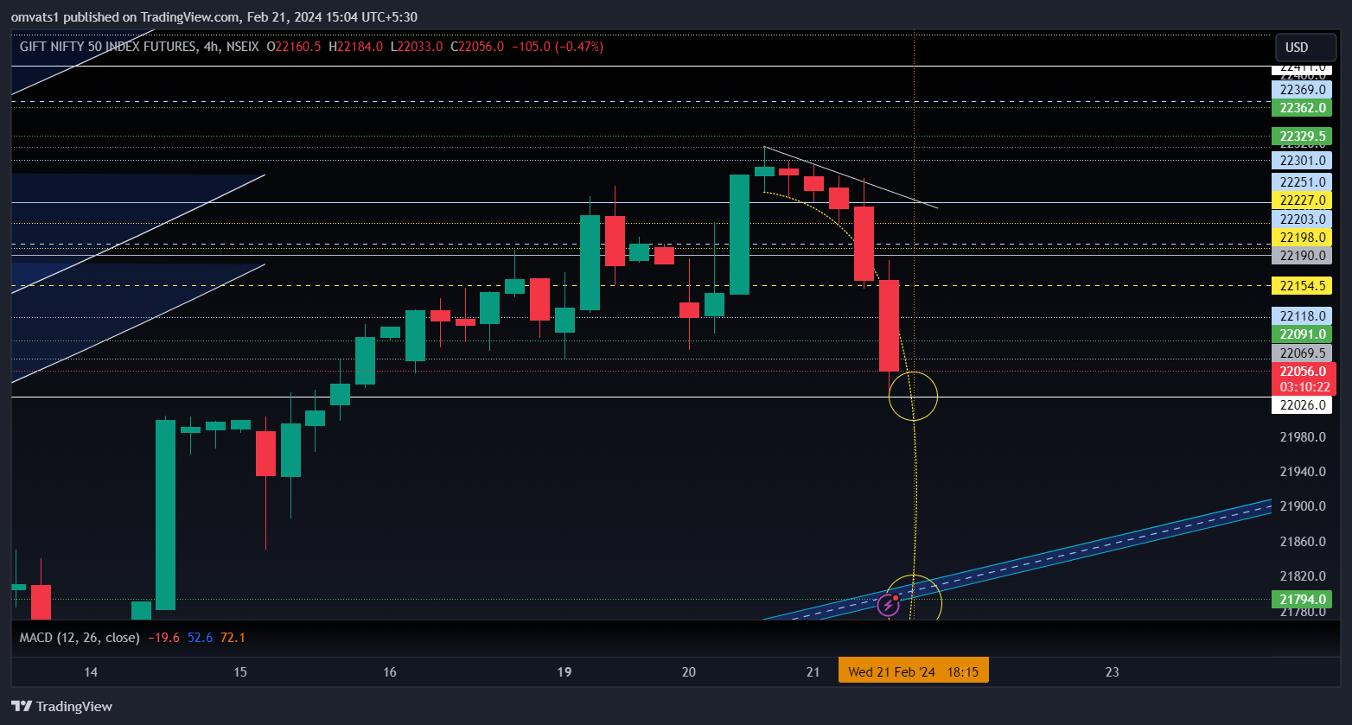
Task: Click price scale value 21980.0
Action: pyautogui.click(x=1303, y=437)
